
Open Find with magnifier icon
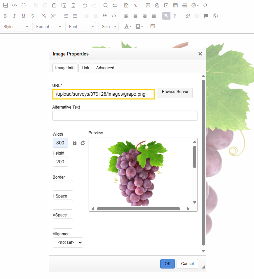tap(106, 5)
